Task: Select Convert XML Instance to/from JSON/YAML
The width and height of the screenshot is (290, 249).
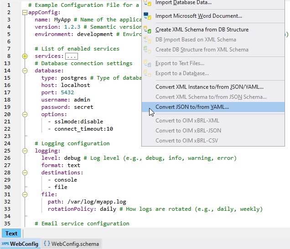Action: [x=209, y=87]
